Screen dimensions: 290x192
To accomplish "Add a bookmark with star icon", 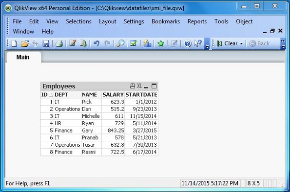I will coord(161,44).
